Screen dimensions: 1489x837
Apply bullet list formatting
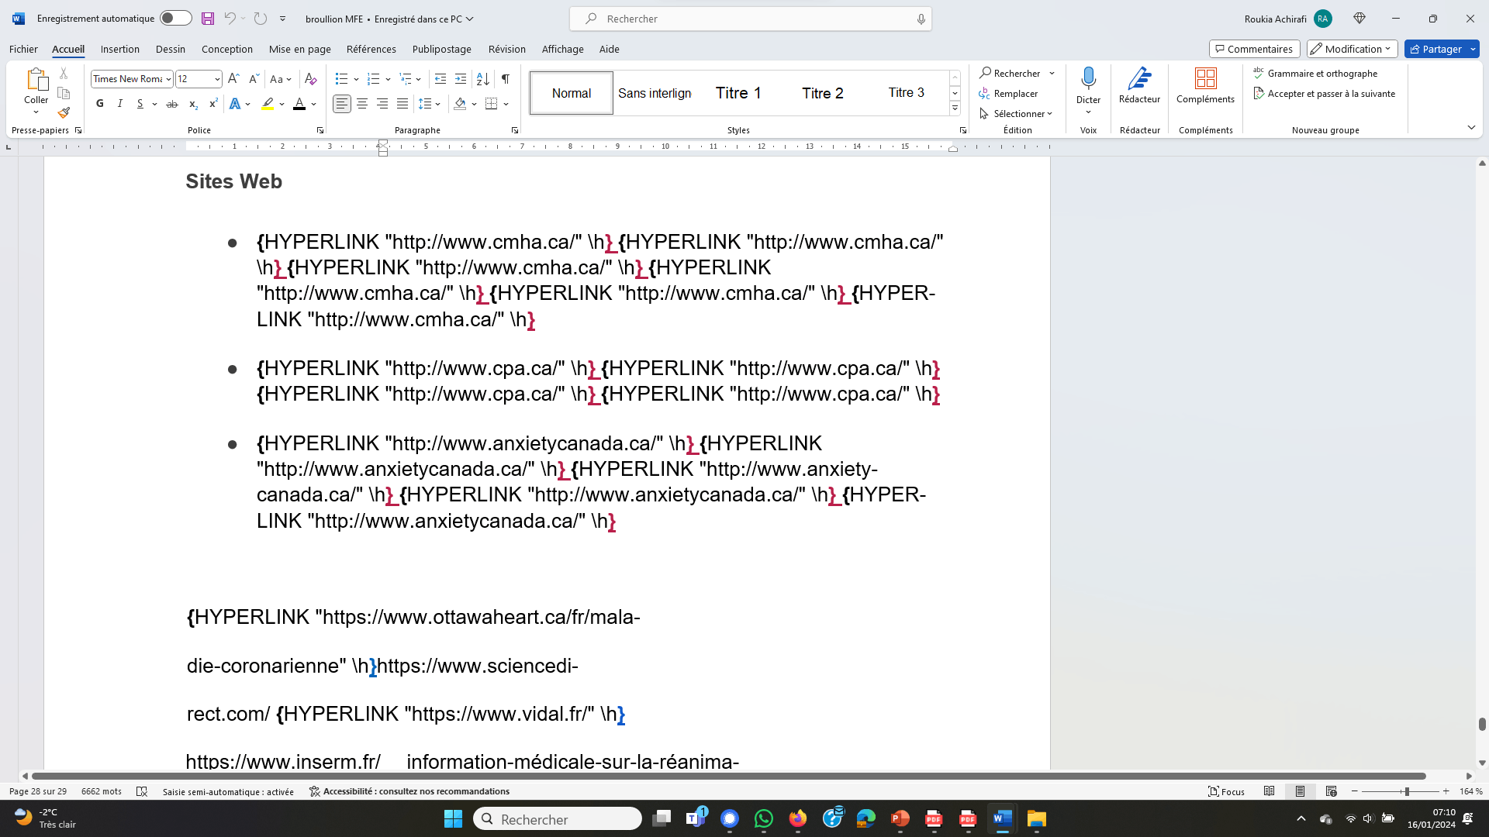click(341, 79)
